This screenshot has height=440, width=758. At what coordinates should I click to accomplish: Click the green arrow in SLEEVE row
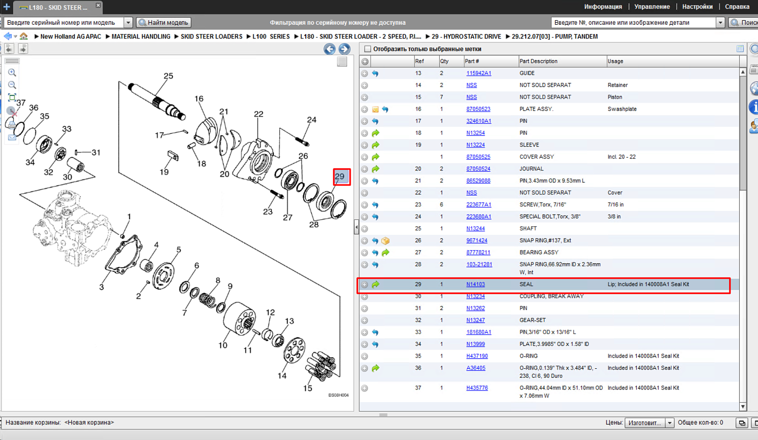click(x=375, y=145)
